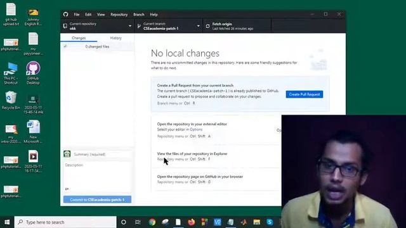Open the Recycle Bin icon

(x=11, y=101)
